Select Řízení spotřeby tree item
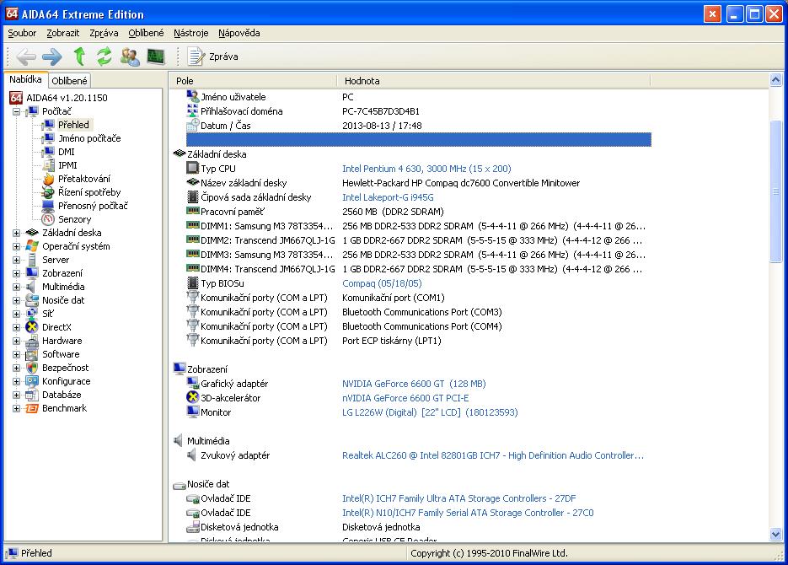Viewport: 788px width, 565px height. click(x=89, y=192)
